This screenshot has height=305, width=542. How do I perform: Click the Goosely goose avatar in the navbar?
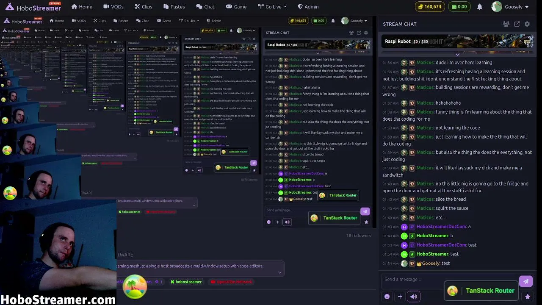tap(497, 7)
